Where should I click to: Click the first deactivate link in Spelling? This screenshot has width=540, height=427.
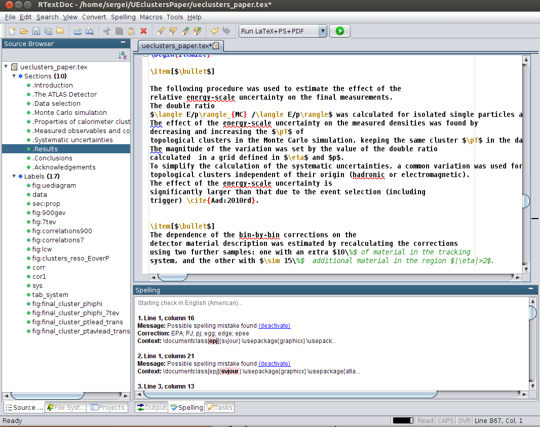[x=274, y=325]
